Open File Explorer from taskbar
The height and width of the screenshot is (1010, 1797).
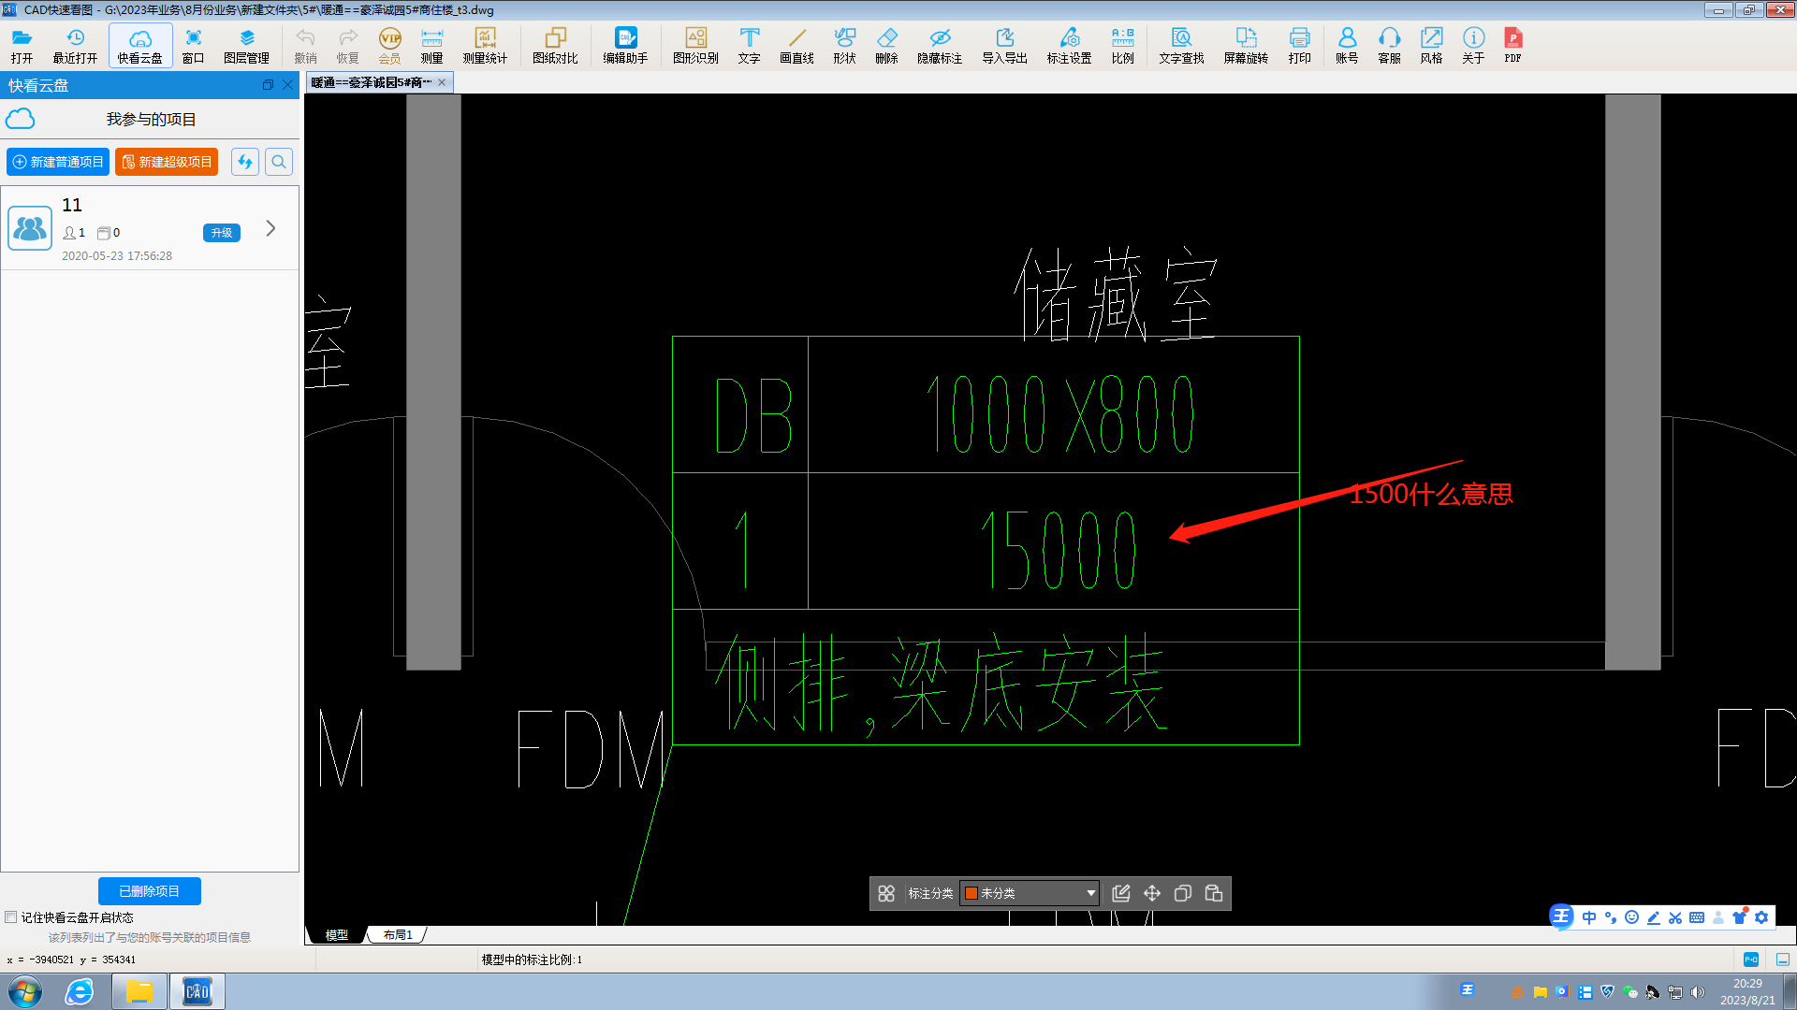point(140,991)
